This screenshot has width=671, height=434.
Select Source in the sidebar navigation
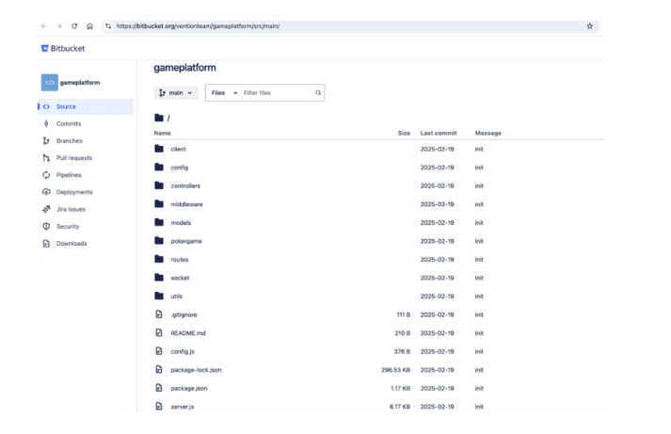(66, 106)
